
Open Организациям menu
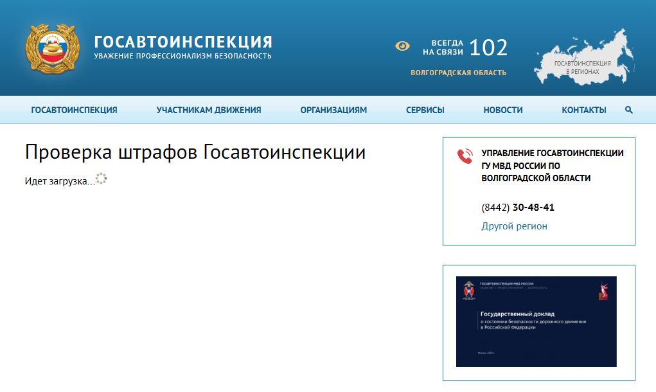tap(332, 110)
